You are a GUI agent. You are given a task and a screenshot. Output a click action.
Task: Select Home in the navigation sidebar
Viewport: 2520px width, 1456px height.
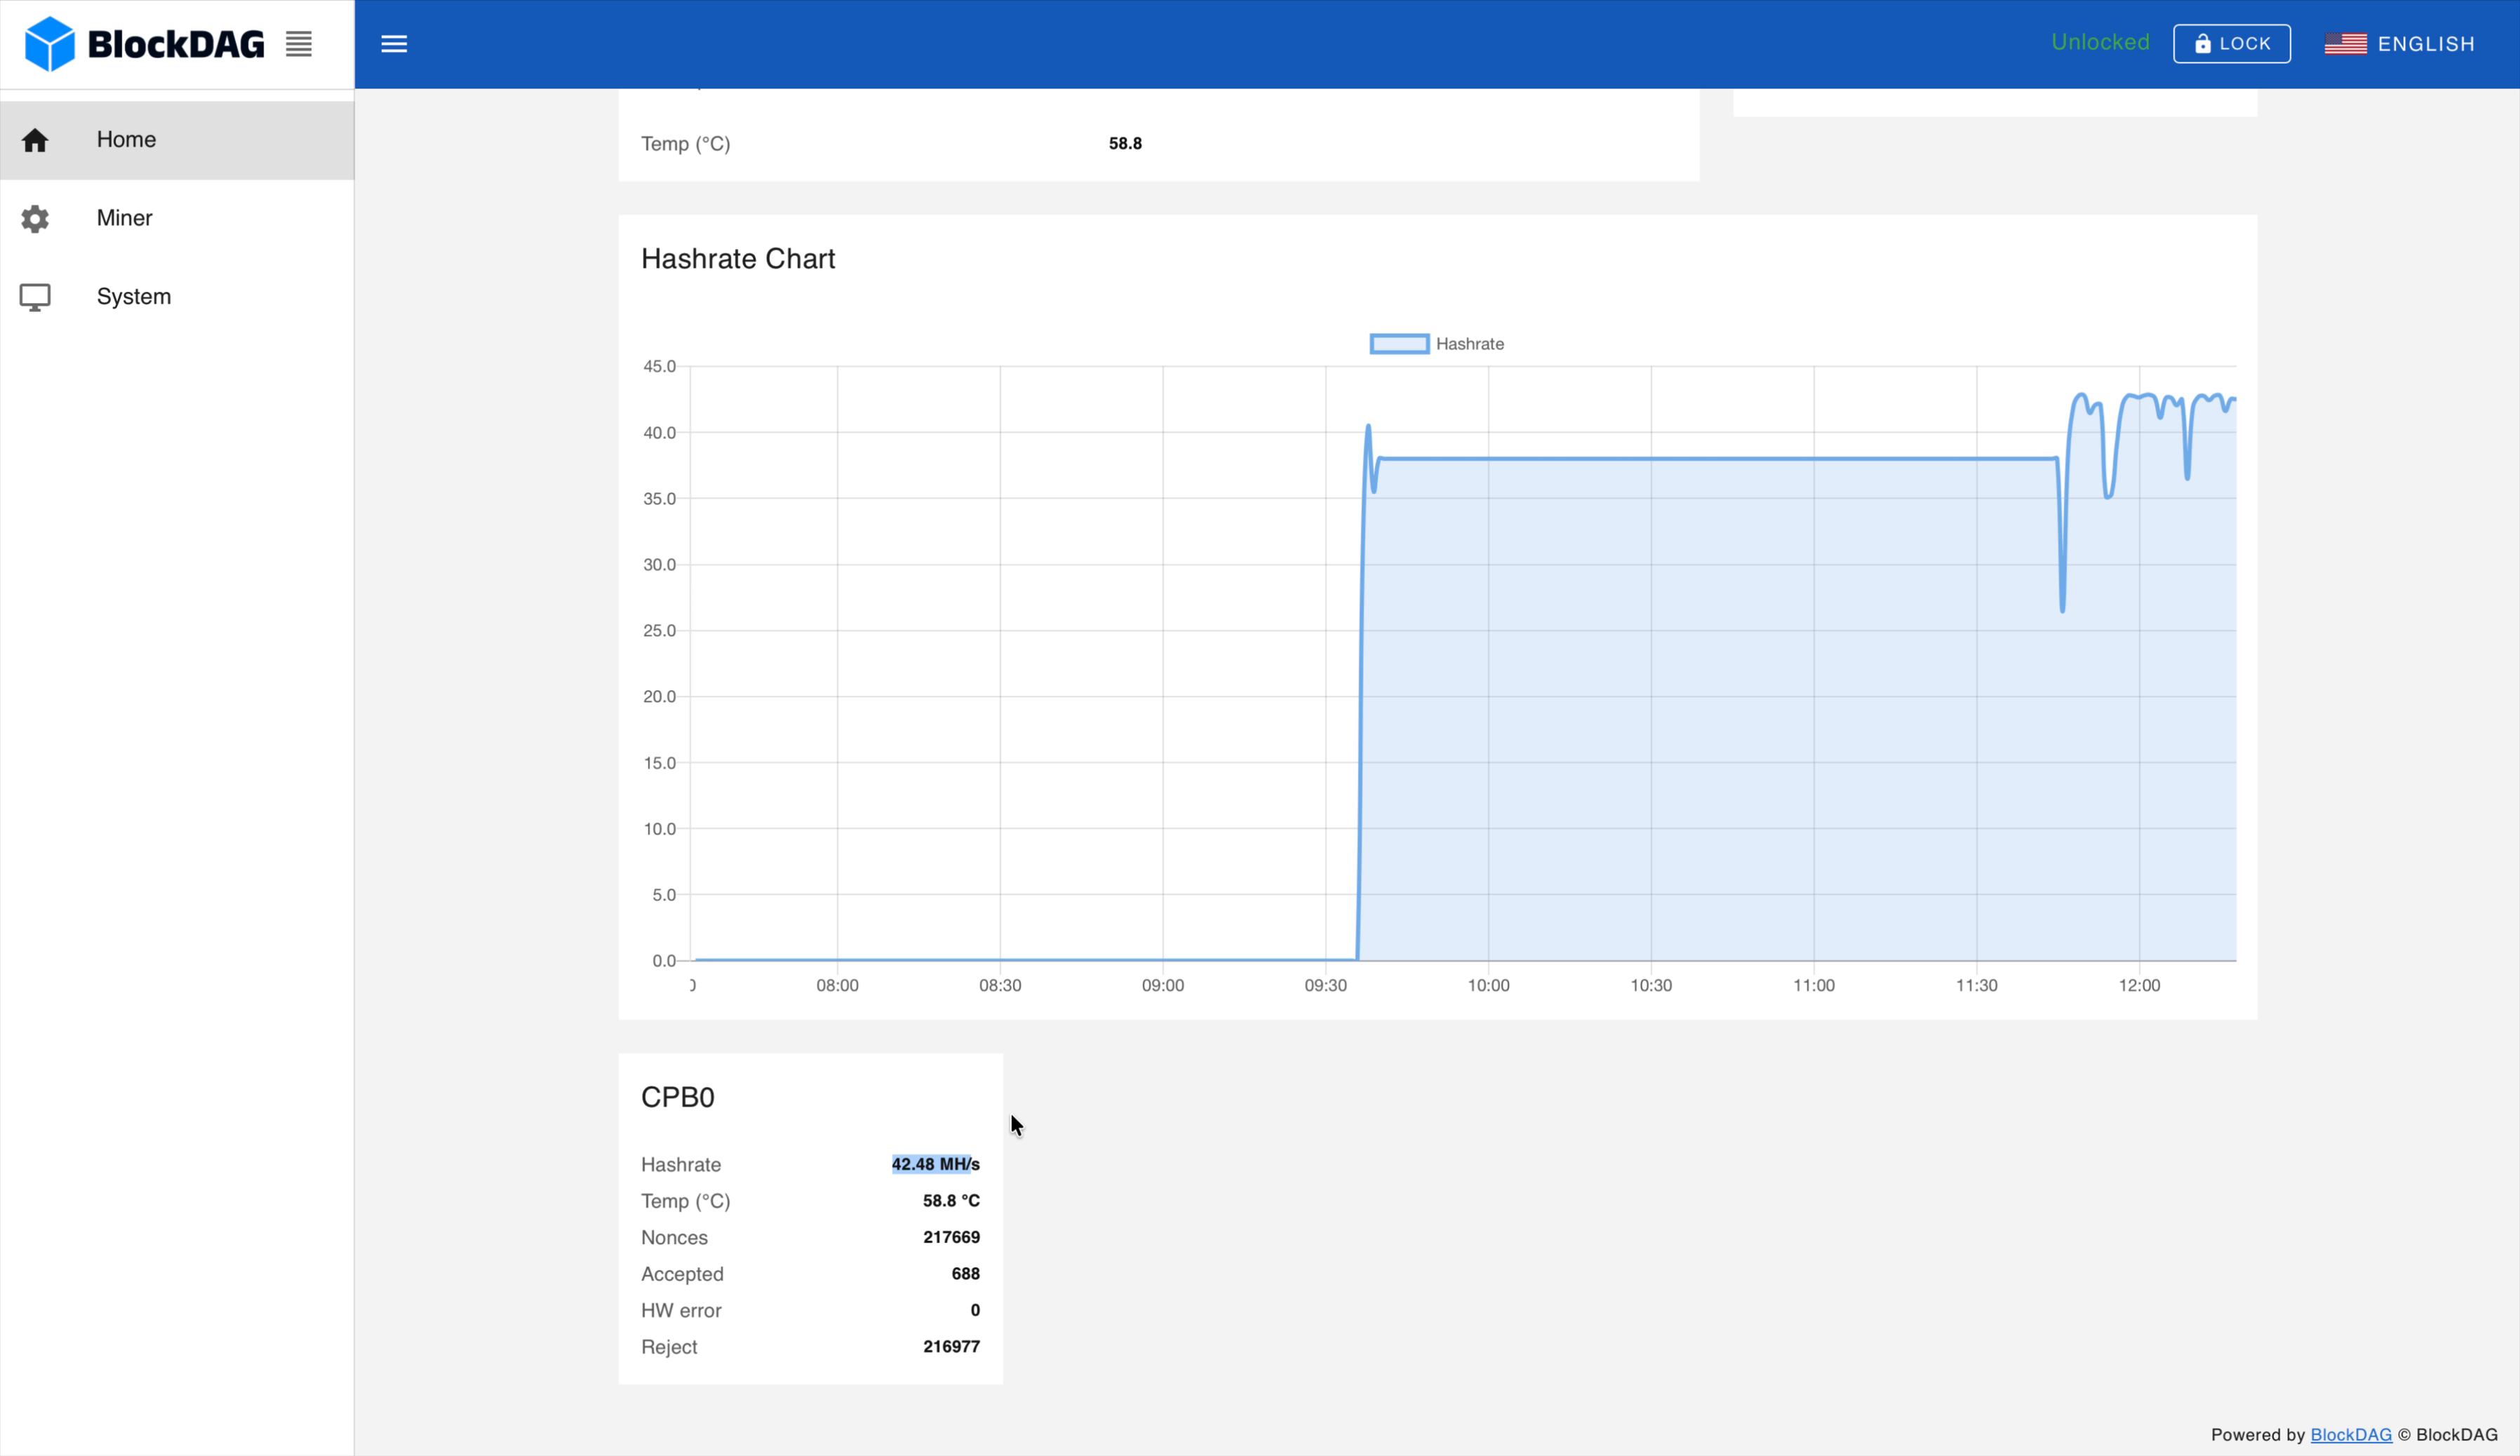126,140
